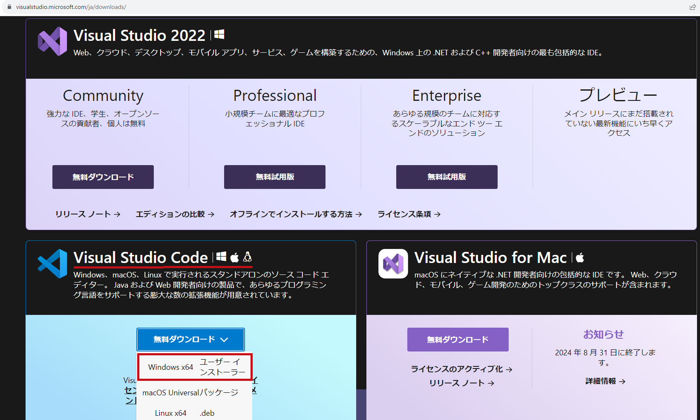Open the Mac リリース ノート link
This screenshot has height=420, width=700.
pyautogui.click(x=461, y=383)
